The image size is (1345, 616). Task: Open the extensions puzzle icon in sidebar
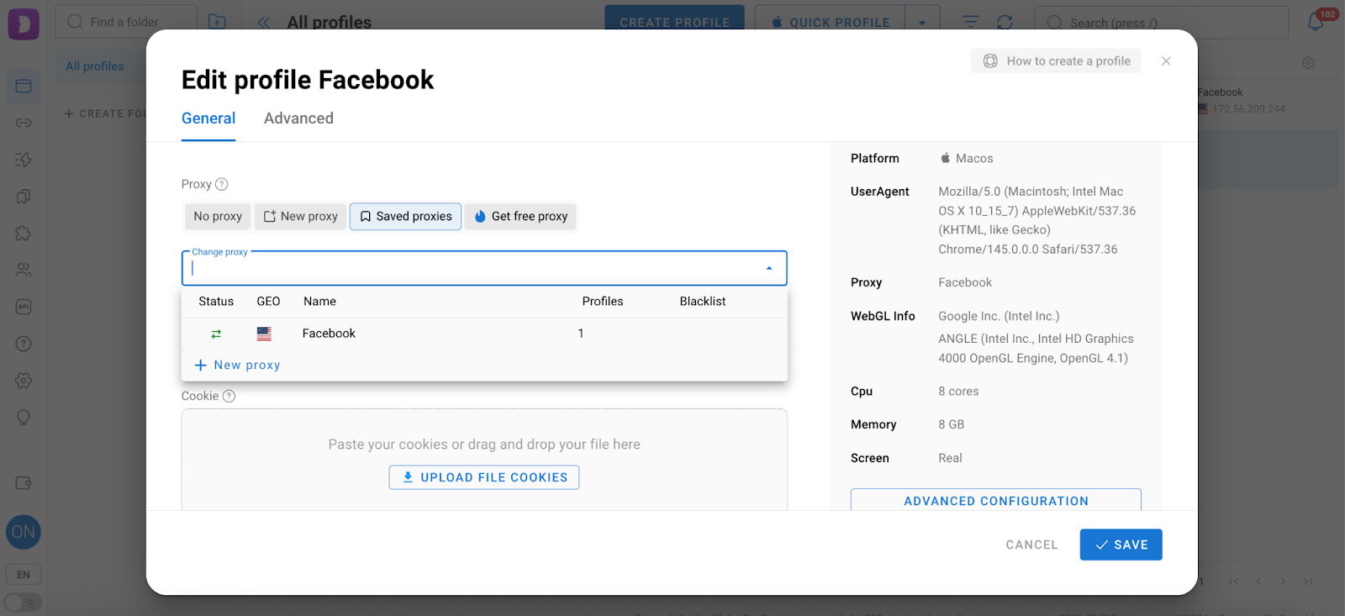24,233
